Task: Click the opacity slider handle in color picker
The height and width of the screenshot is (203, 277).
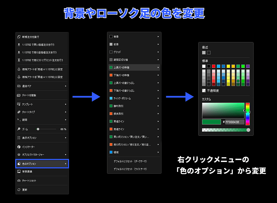Action: pos(248,130)
